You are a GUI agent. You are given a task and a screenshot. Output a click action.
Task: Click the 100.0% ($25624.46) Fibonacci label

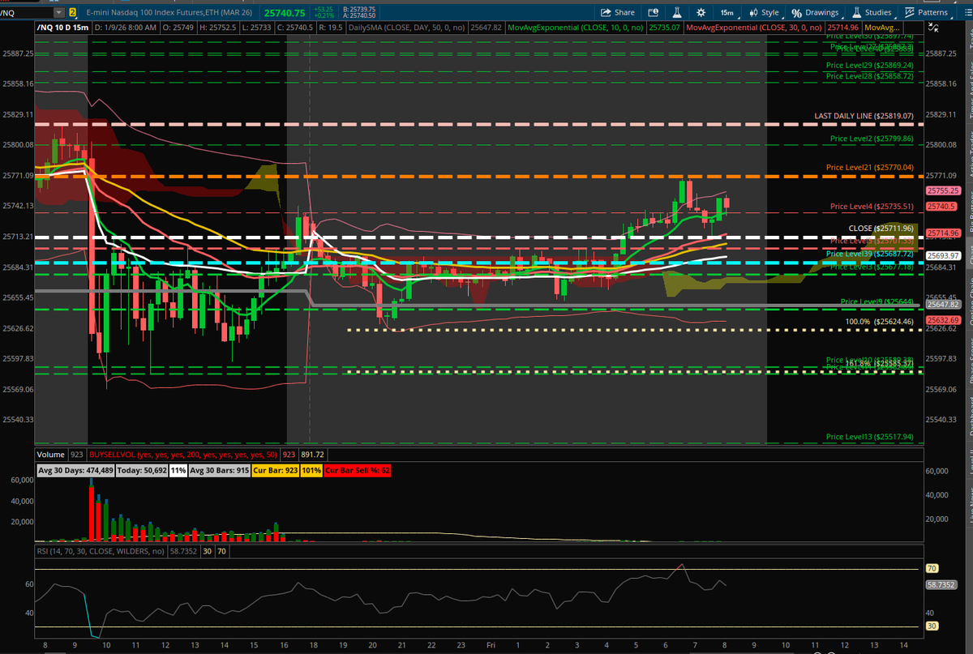pyautogui.click(x=880, y=322)
